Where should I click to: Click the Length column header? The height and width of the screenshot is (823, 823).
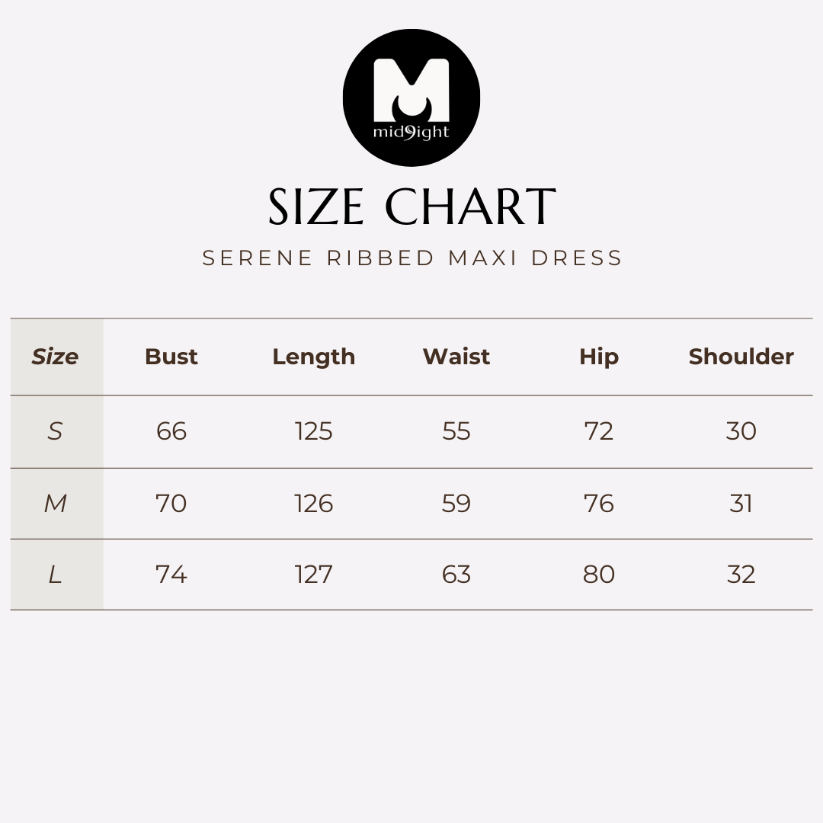(x=314, y=357)
